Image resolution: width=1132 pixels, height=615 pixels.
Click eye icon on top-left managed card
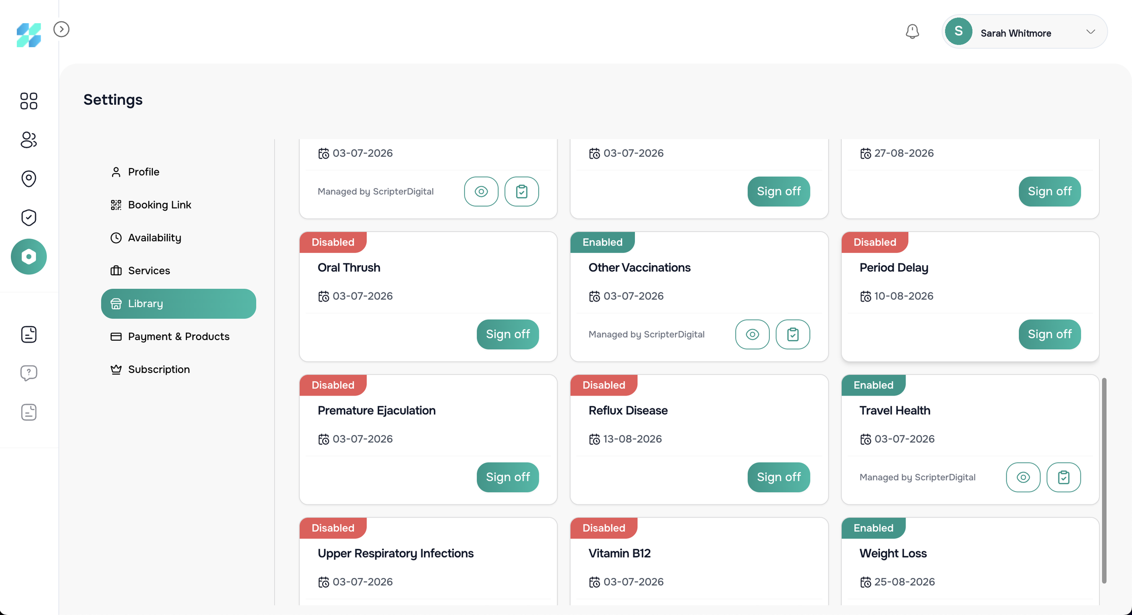[x=481, y=192]
